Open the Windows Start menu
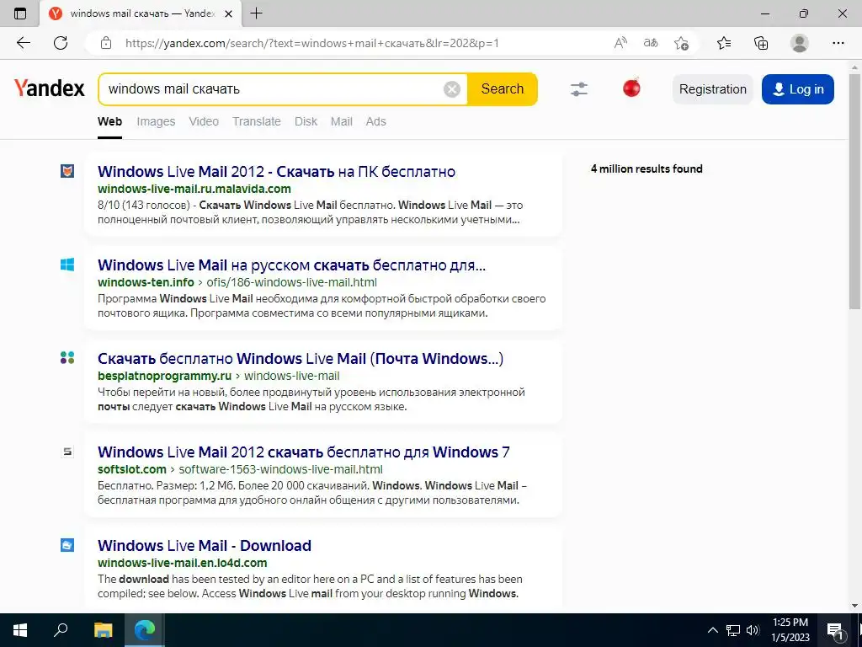Viewport: 862px width, 647px height. tap(20, 630)
